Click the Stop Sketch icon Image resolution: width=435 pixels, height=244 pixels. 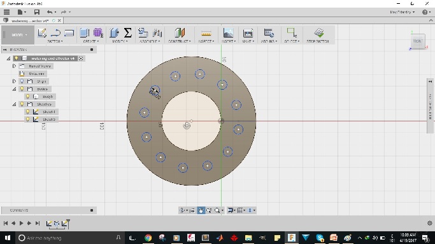pos(318,32)
